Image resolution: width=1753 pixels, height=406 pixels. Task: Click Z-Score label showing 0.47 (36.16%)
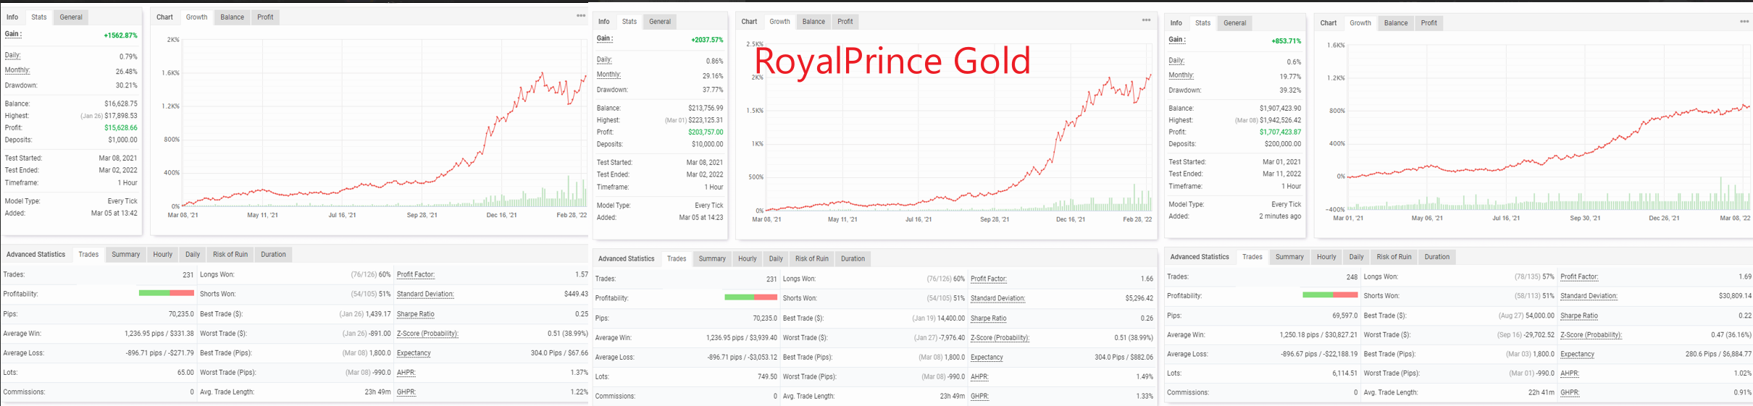(1591, 335)
